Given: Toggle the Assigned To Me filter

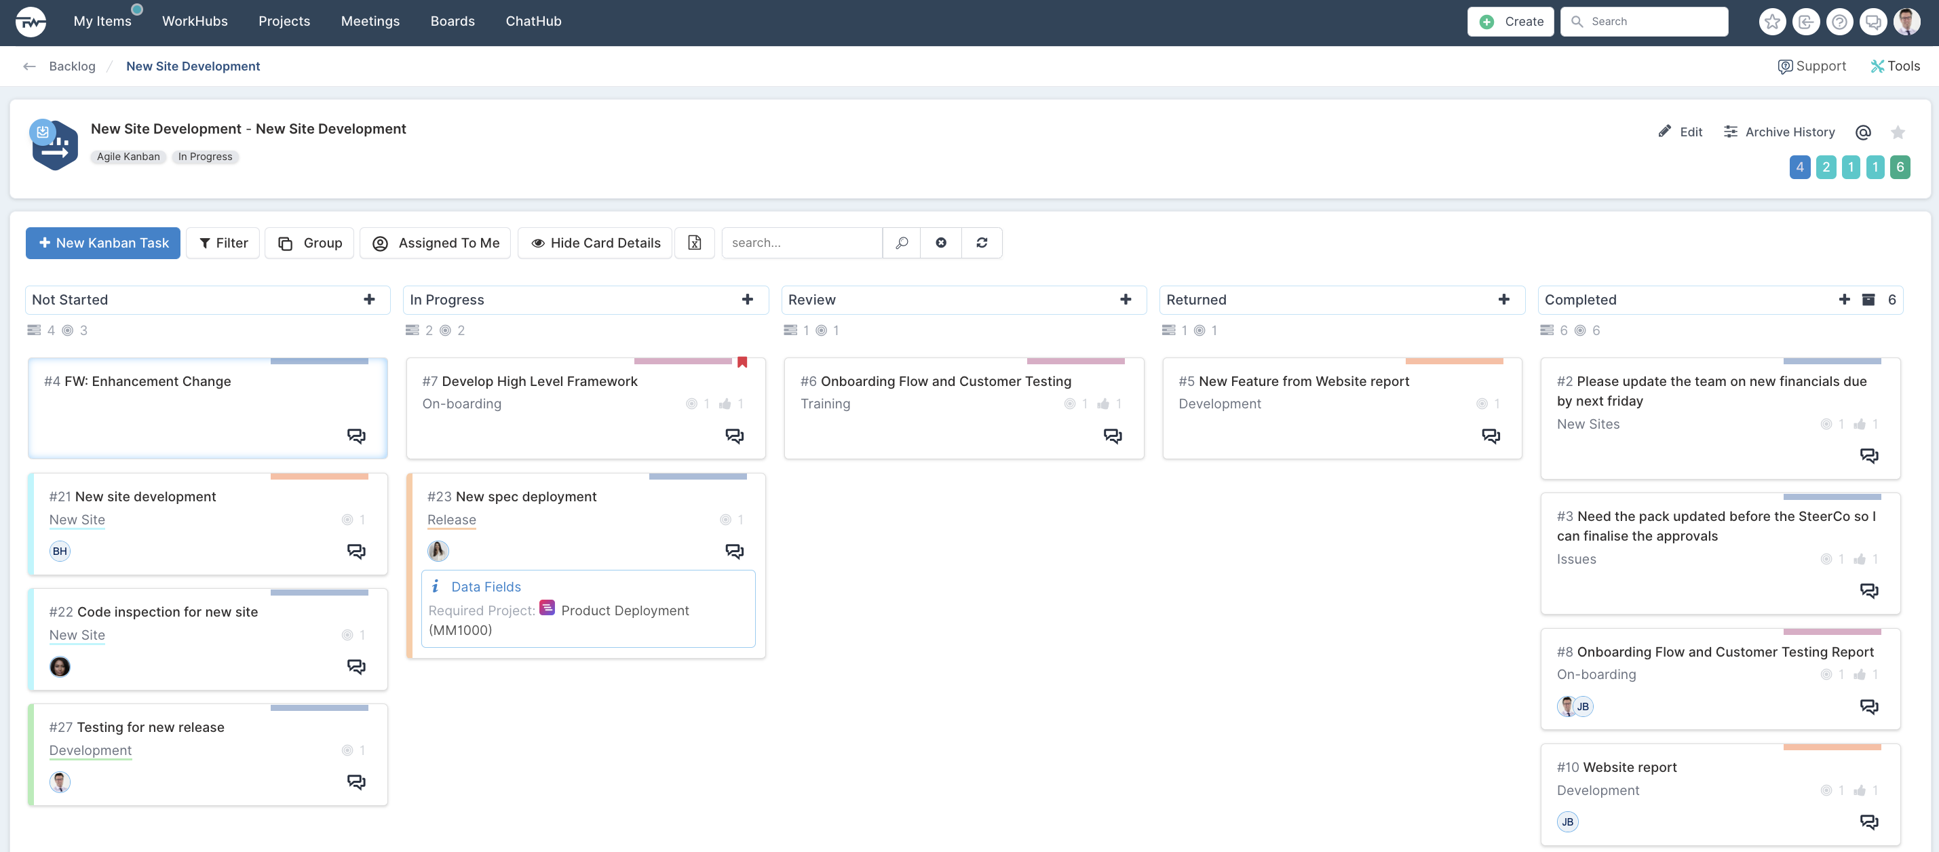Looking at the screenshot, I should [435, 243].
